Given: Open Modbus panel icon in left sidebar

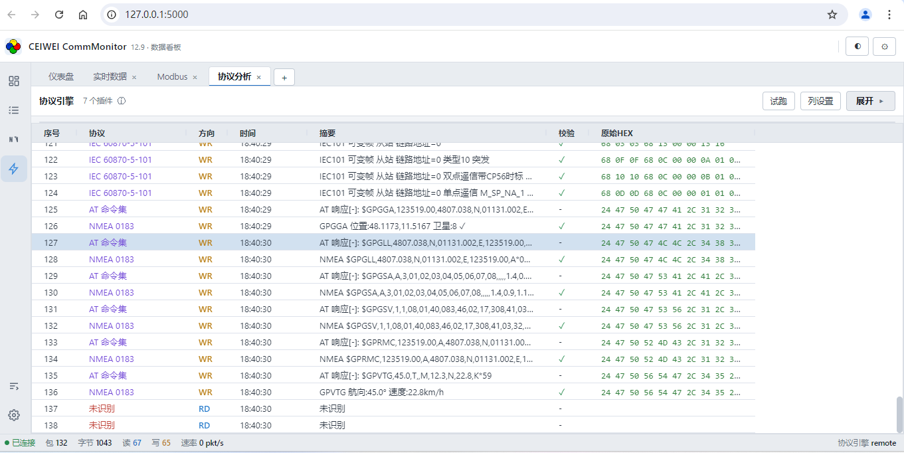Looking at the screenshot, I should (x=13, y=139).
